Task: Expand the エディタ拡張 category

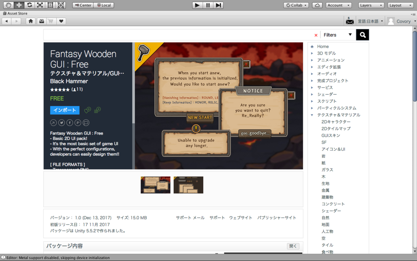Action: coord(312,67)
